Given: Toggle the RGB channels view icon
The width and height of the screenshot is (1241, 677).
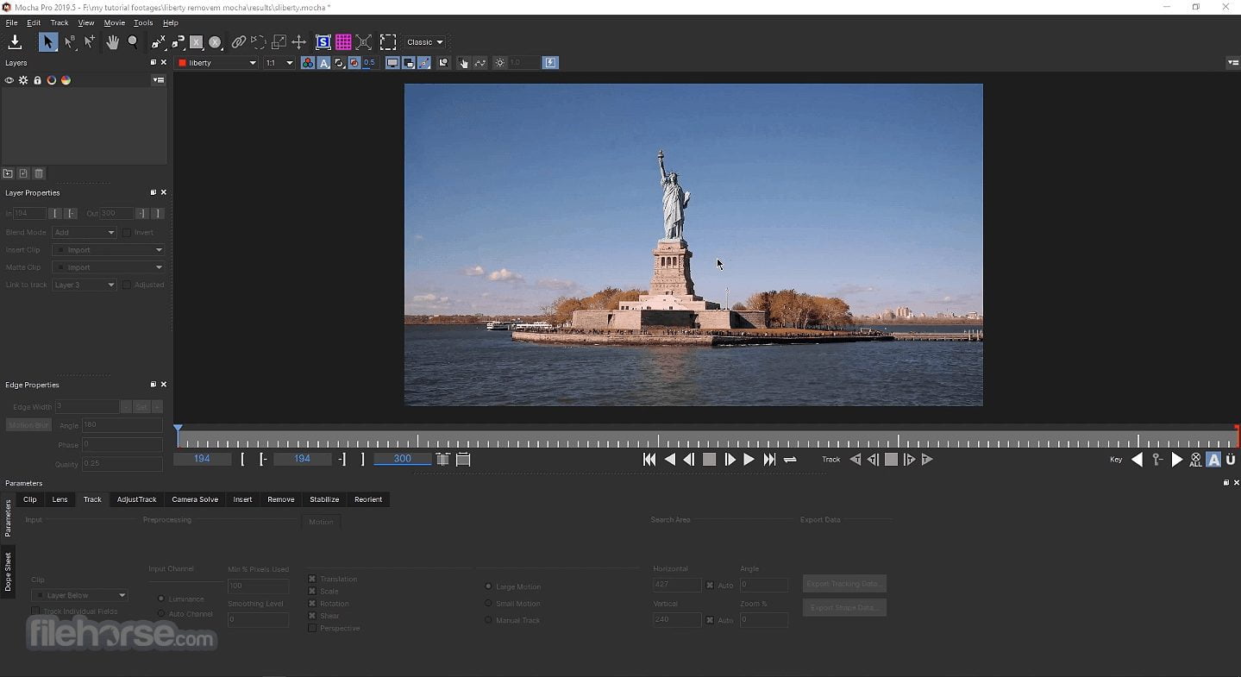Looking at the screenshot, I should [x=308, y=63].
